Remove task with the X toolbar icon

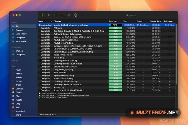coord(69,15)
